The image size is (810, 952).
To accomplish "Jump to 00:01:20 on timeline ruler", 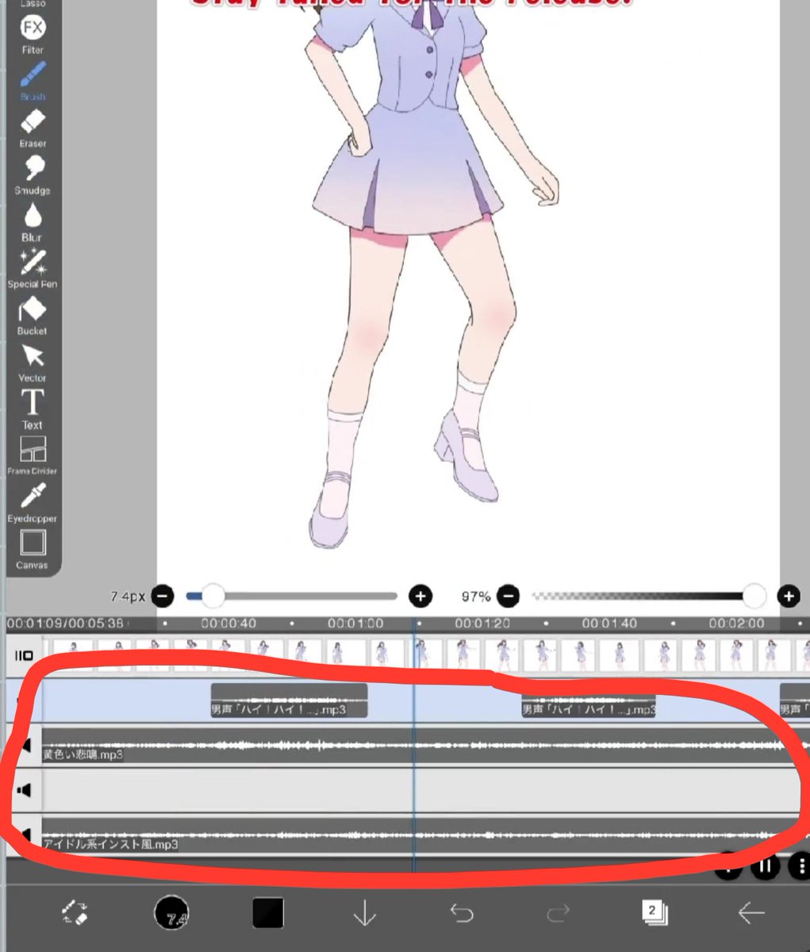I will pos(482,624).
